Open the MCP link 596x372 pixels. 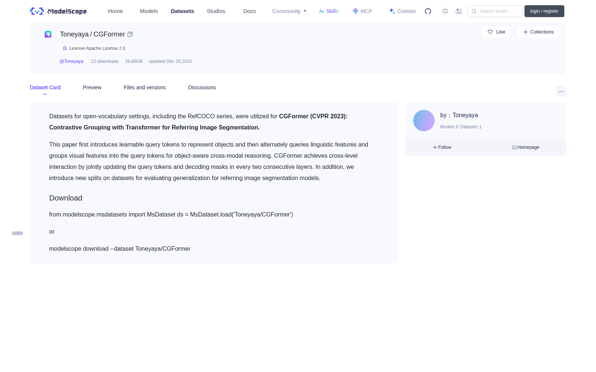click(366, 11)
